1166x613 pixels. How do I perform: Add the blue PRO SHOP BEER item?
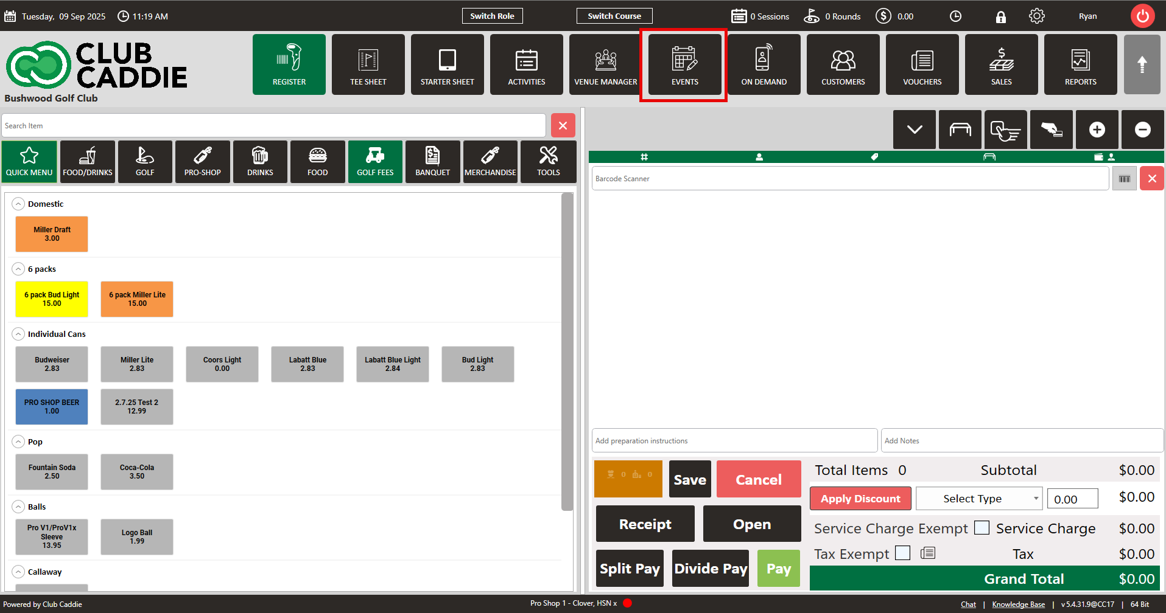(52, 407)
